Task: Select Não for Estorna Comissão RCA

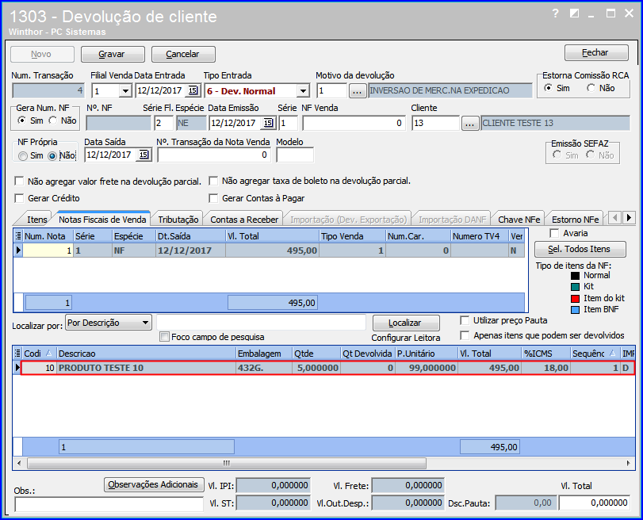Action: [x=591, y=88]
